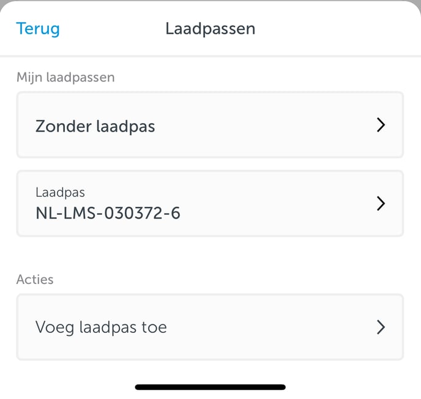This screenshot has width=421, height=399.
Task: Click the Voeg laadpas toe text
Action: [x=101, y=327]
